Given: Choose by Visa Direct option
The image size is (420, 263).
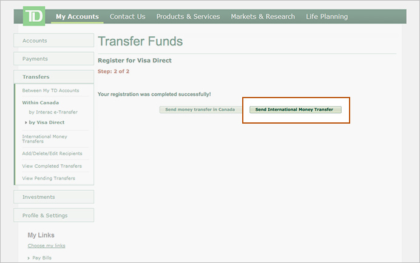Looking at the screenshot, I should pyautogui.click(x=47, y=122).
